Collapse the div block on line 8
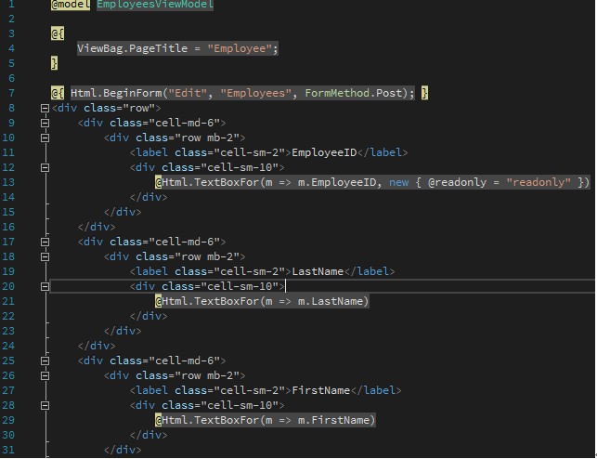Viewport: 597px width, 459px height. pyautogui.click(x=45, y=108)
